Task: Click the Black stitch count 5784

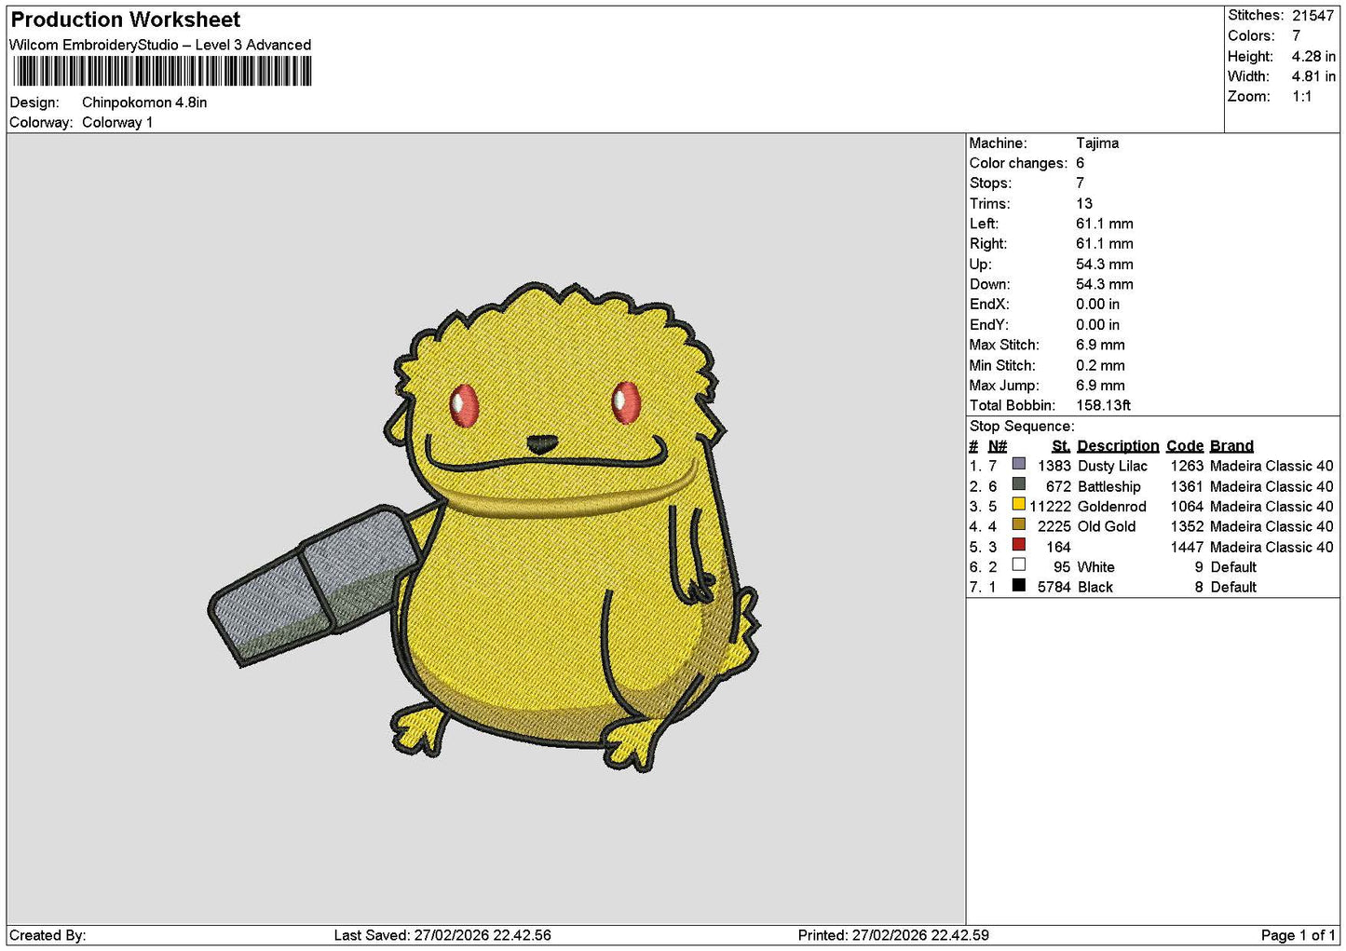Action: 1054,587
